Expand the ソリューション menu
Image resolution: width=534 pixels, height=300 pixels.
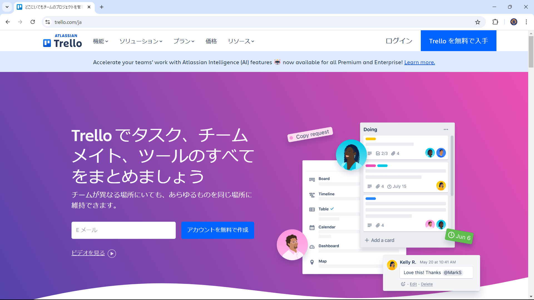(x=141, y=41)
